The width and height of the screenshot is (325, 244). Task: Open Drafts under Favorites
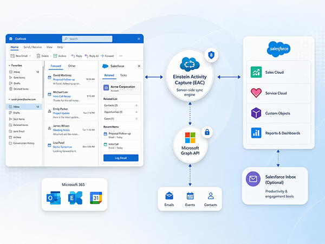[15, 83]
